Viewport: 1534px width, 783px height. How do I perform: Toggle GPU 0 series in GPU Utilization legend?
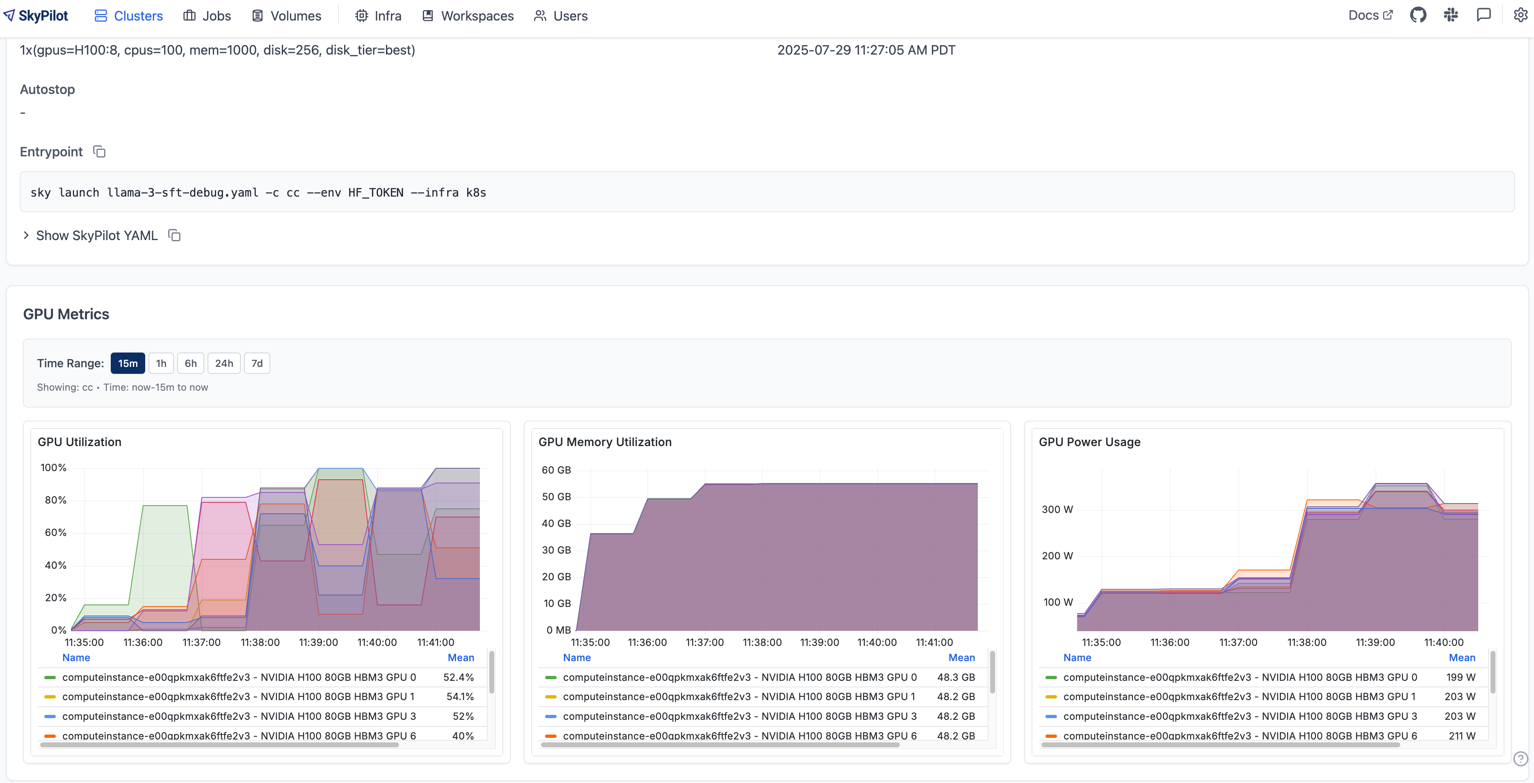tap(238, 678)
